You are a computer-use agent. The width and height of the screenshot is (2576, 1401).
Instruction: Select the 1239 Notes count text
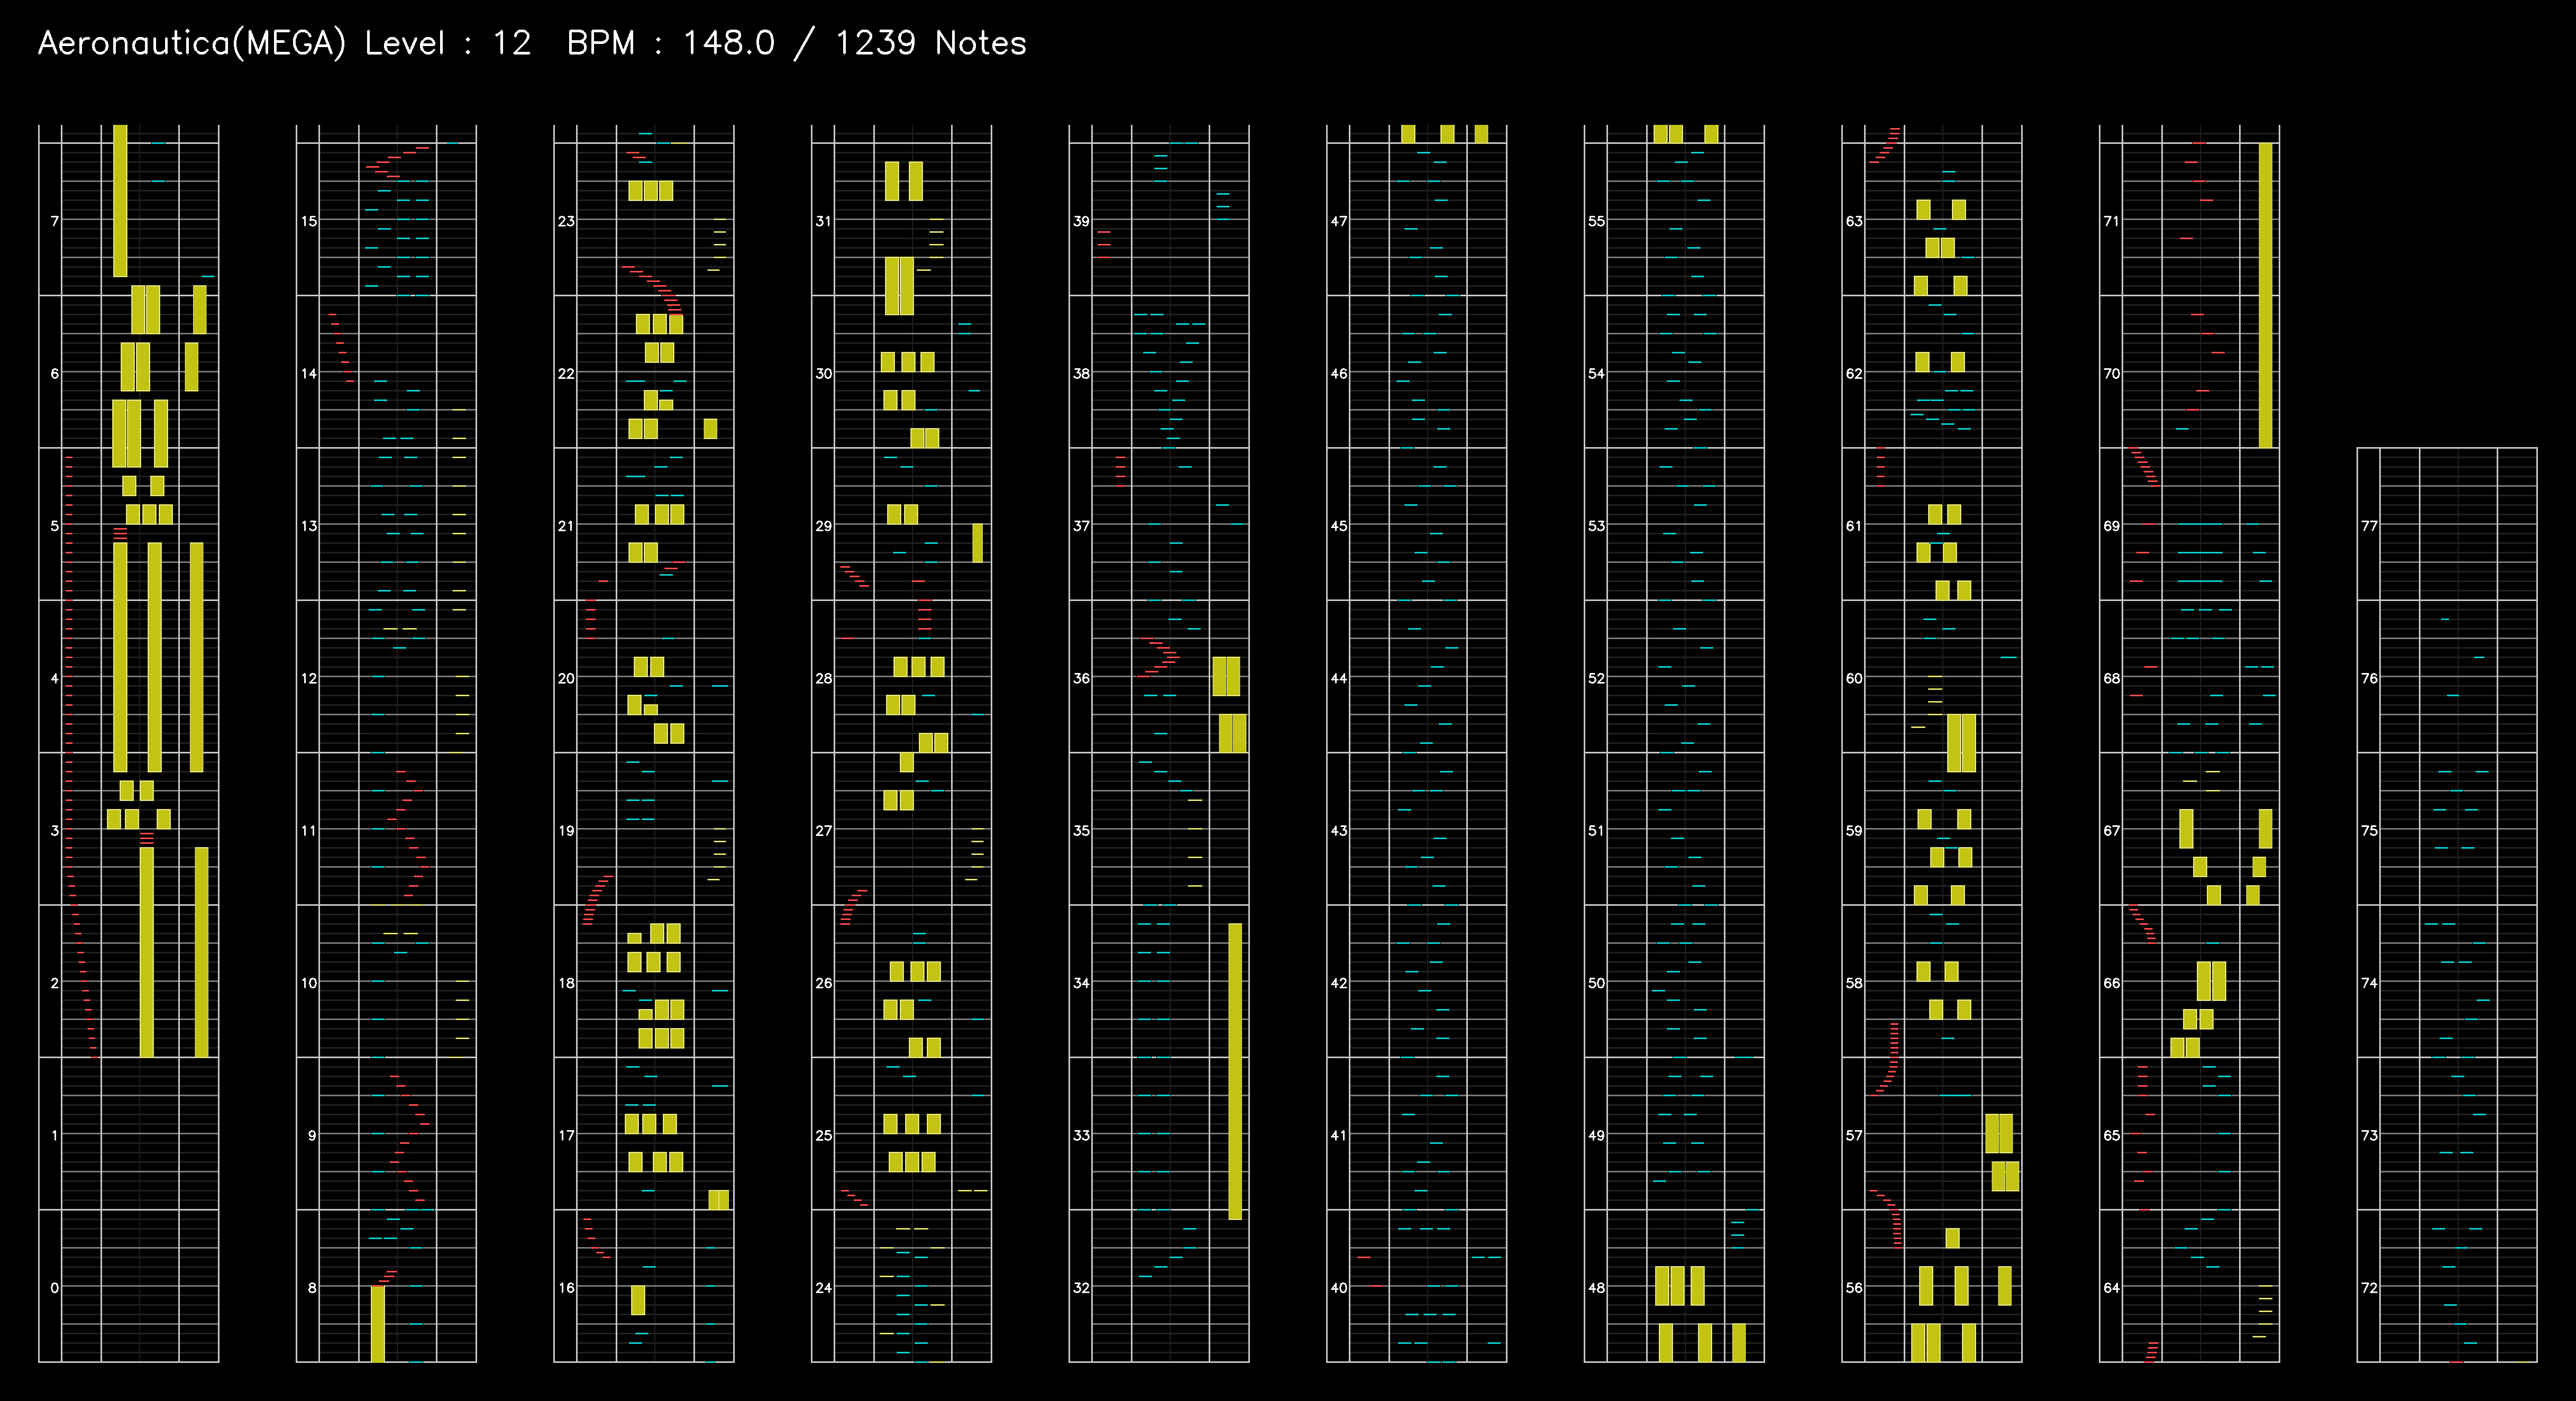point(931,43)
